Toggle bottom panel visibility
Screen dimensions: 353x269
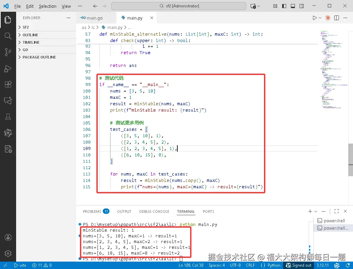pos(293,6)
